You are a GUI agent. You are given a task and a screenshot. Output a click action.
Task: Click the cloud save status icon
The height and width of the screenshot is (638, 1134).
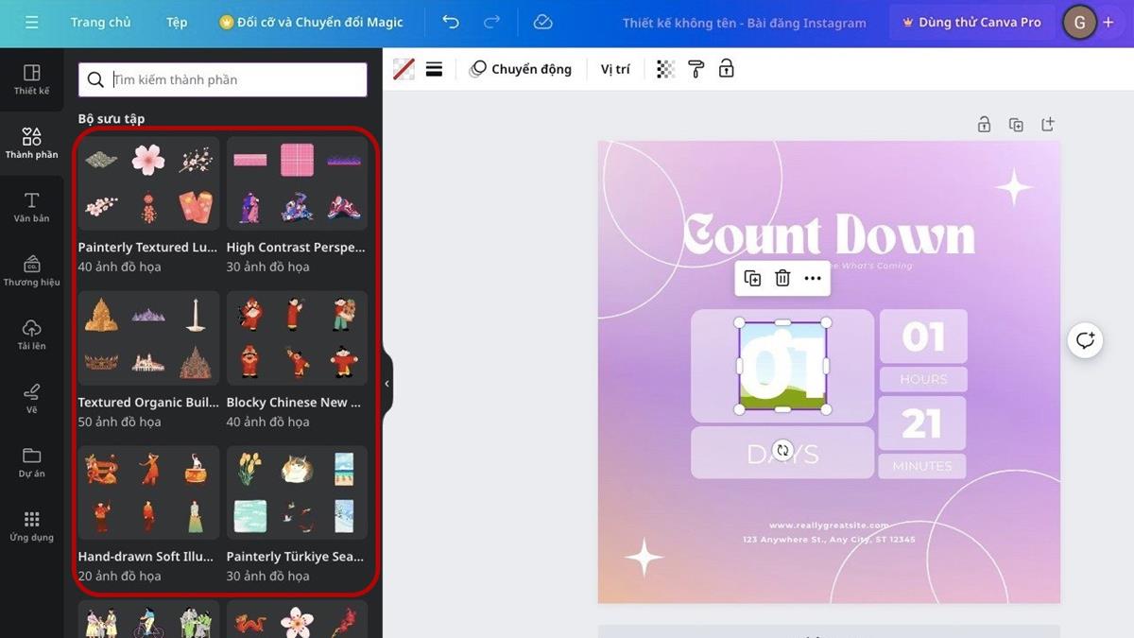(x=542, y=22)
